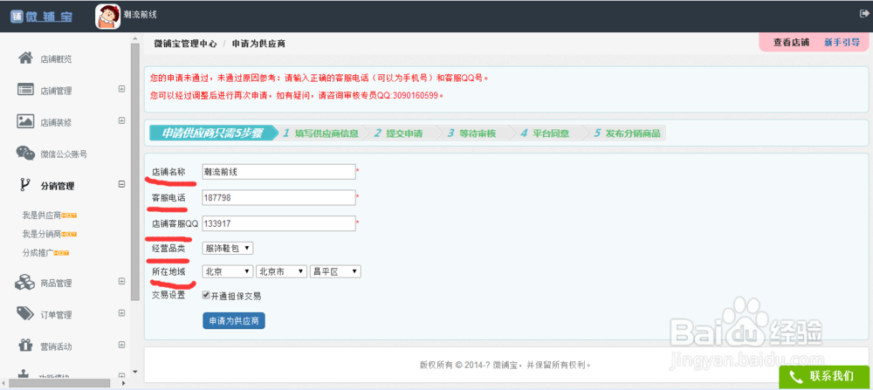Click the 潮流前线 shop name in header

141,15
